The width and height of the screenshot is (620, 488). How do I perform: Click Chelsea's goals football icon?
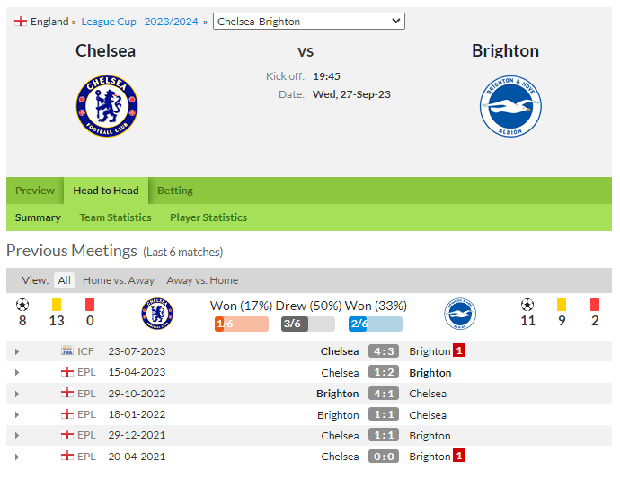point(22,305)
